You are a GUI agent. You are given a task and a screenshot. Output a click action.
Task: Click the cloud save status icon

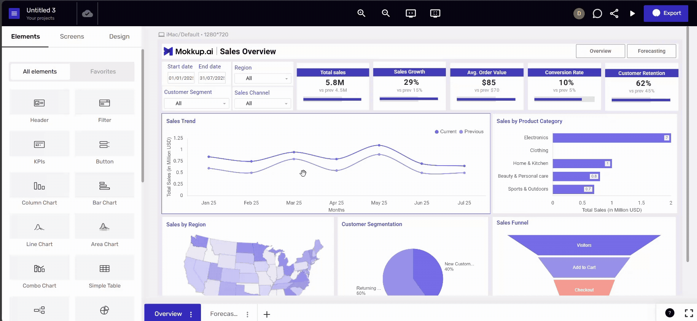pyautogui.click(x=87, y=13)
